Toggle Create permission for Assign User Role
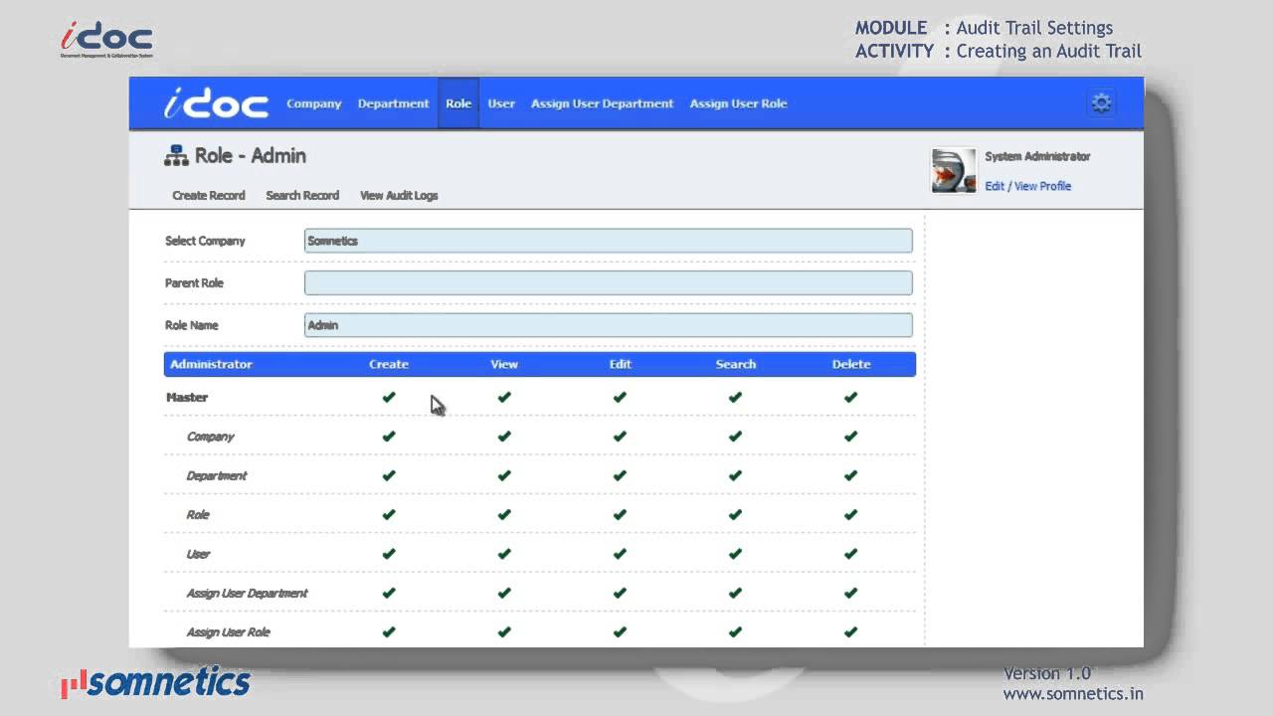The image size is (1273, 716). click(389, 631)
